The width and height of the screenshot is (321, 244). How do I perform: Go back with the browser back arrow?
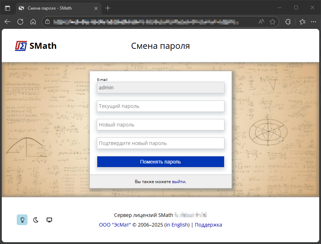coord(7,22)
